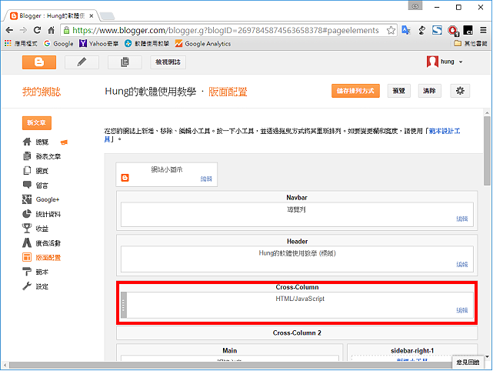Open 設定 settings in sidebar
493x371 pixels.
pos(42,286)
